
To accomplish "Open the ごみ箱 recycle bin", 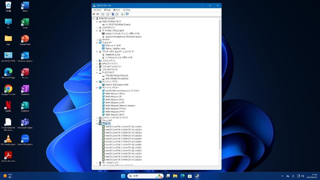I will 8,5.
